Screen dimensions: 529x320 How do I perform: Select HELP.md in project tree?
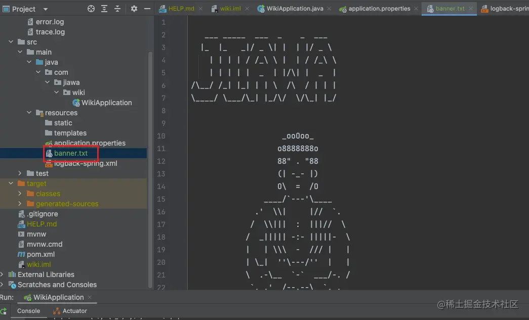click(x=42, y=224)
